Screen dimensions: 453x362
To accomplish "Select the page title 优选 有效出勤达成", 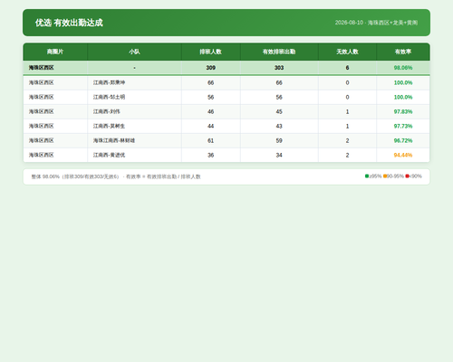I will (x=69, y=23).
